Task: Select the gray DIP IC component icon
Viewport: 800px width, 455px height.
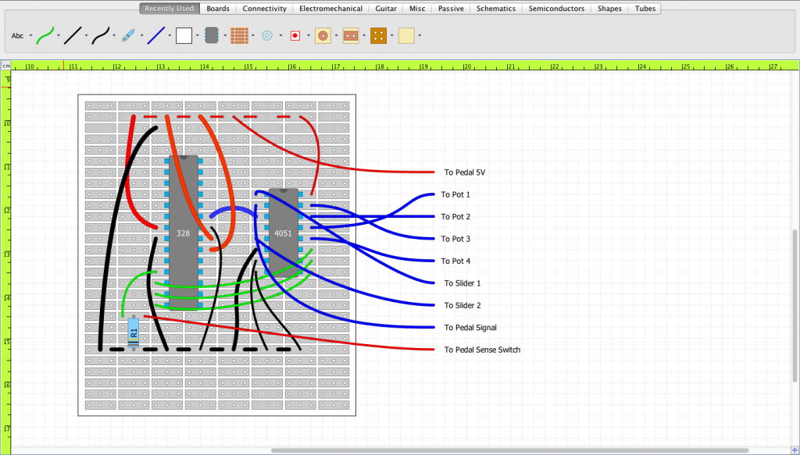Action: (212, 35)
